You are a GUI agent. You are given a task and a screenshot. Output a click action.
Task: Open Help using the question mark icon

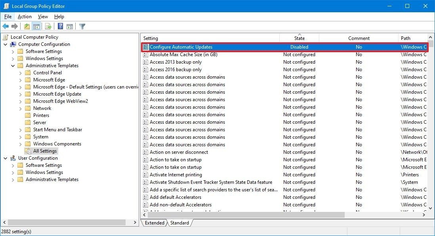tap(60, 26)
